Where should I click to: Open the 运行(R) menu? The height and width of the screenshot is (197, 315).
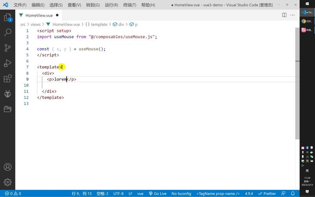pos(111,5)
